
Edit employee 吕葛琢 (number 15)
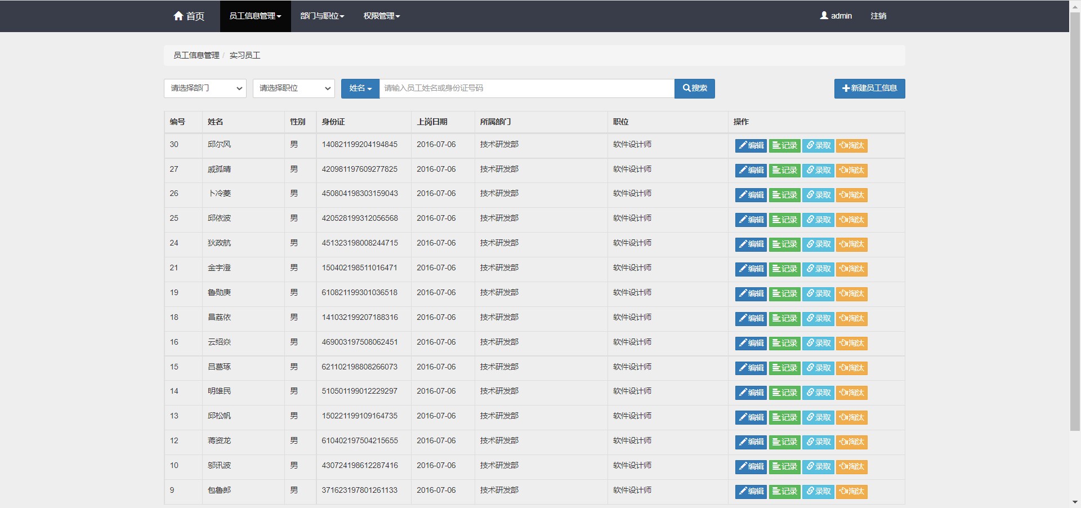click(751, 368)
